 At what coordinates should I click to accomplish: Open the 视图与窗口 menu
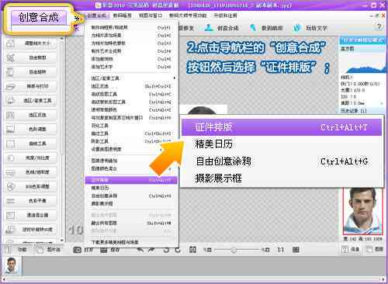pos(151,16)
